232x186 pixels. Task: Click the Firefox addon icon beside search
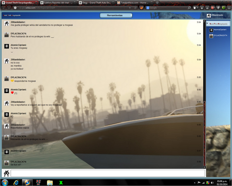(x=142, y=8)
